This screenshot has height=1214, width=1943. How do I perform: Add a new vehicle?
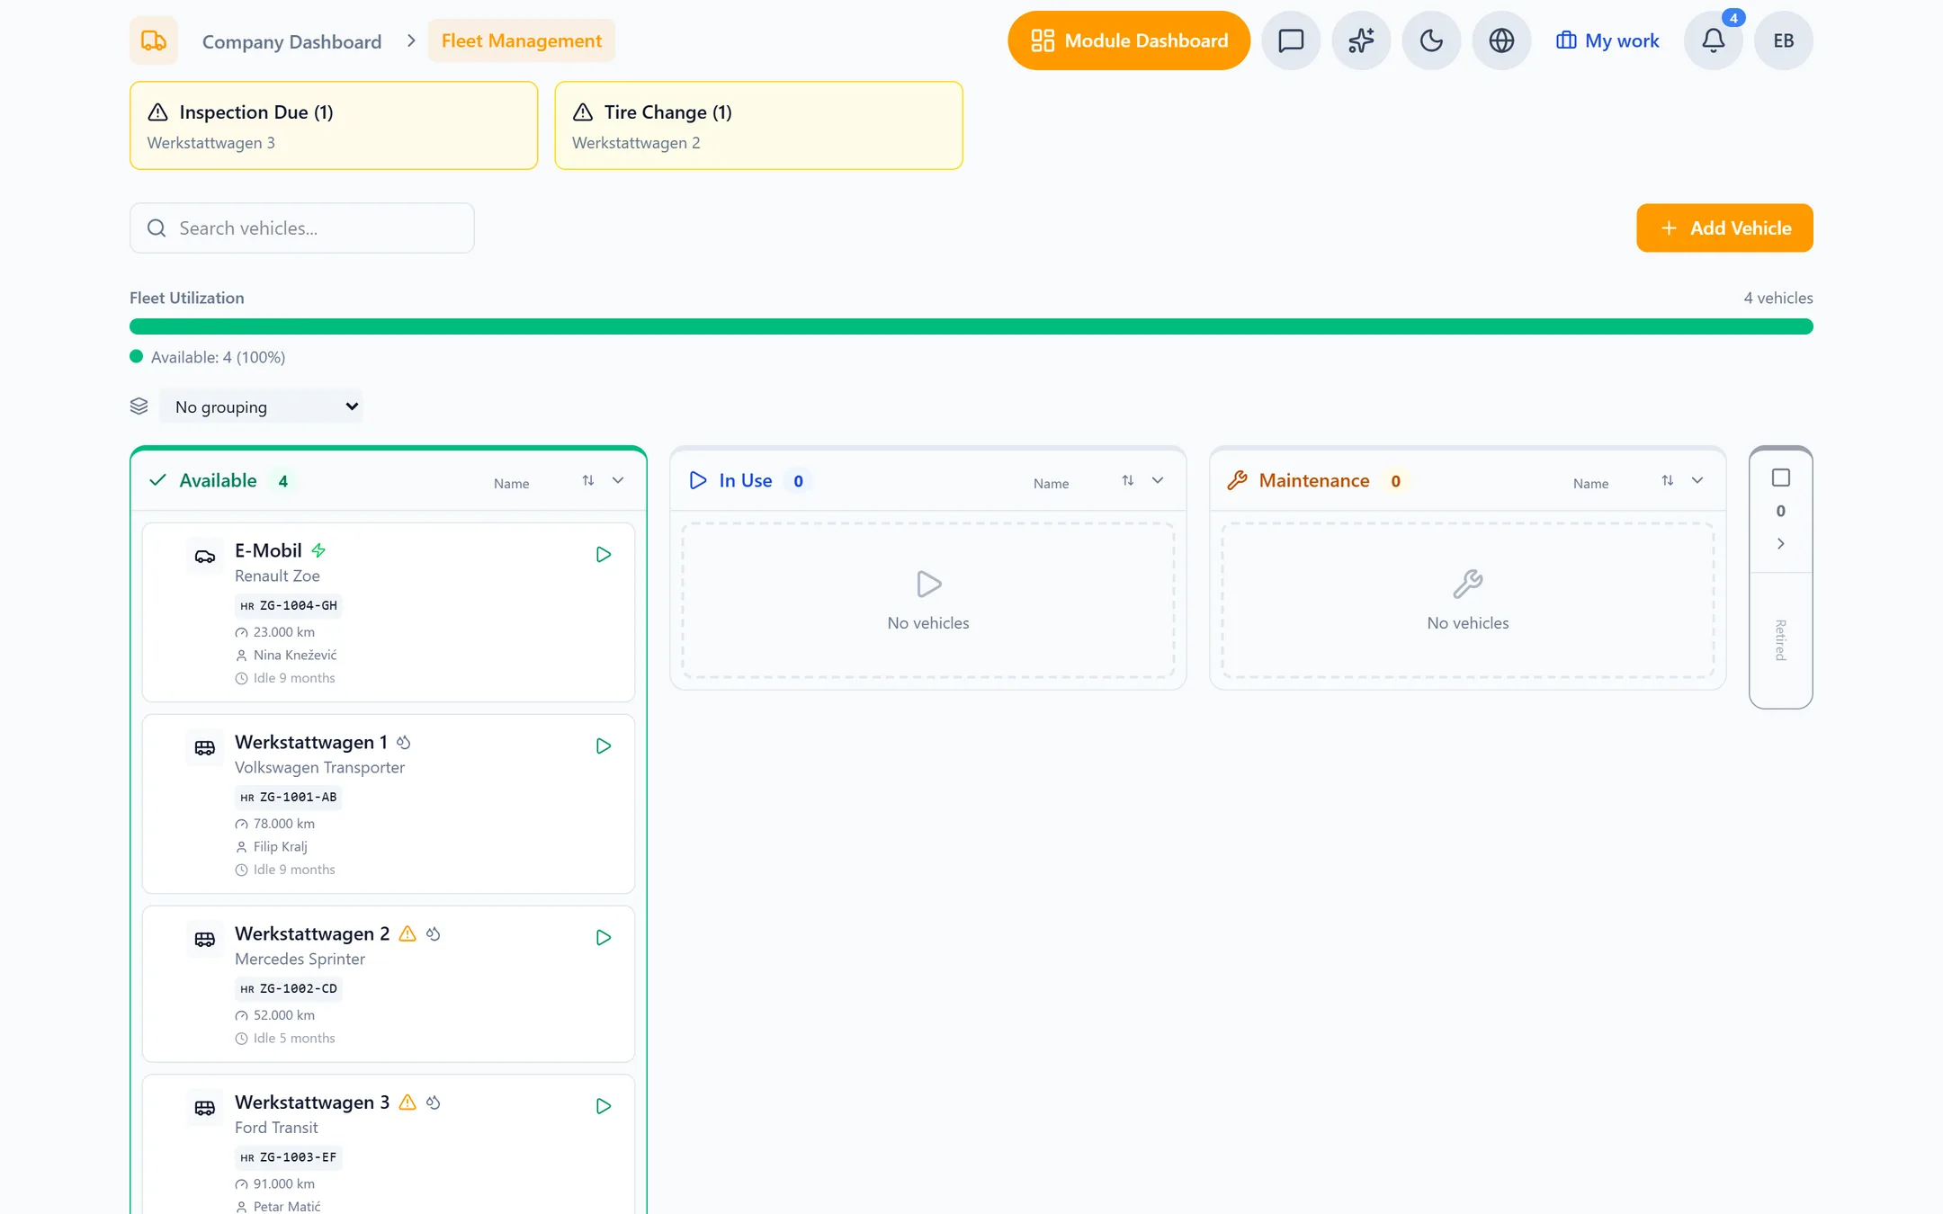(1724, 228)
